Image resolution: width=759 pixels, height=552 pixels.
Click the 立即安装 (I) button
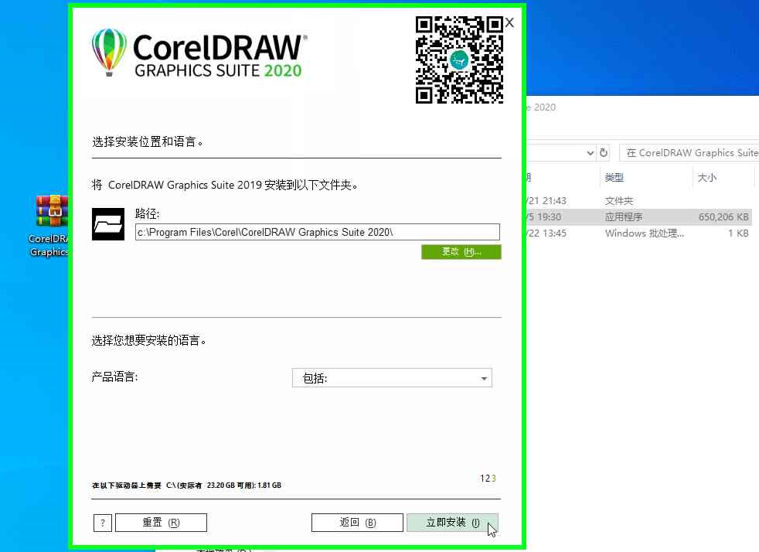(453, 523)
